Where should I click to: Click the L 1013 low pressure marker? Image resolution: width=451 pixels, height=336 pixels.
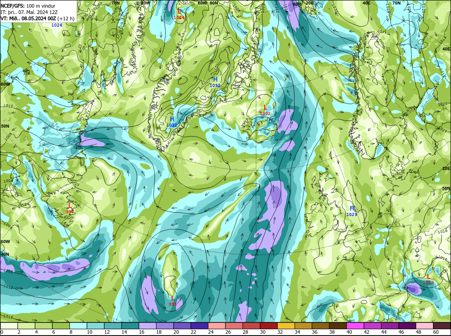[428, 279]
